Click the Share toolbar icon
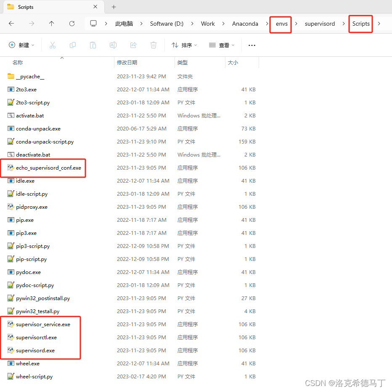392x391 pixels. click(x=133, y=45)
